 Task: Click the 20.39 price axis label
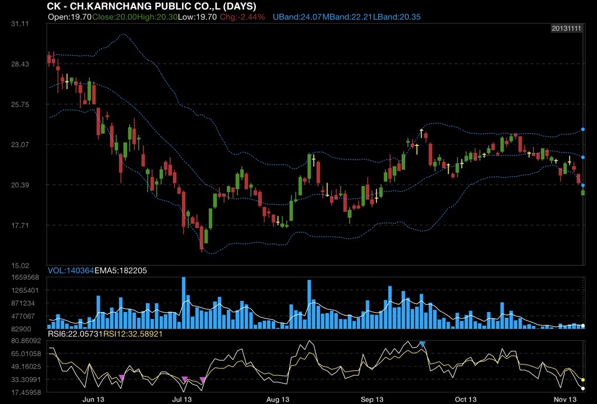(x=20, y=185)
